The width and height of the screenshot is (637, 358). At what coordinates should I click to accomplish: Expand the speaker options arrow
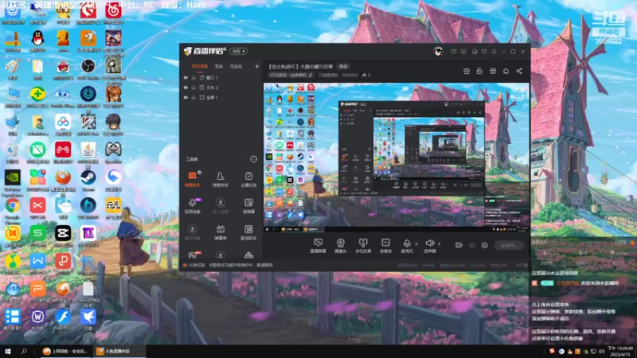440,244
